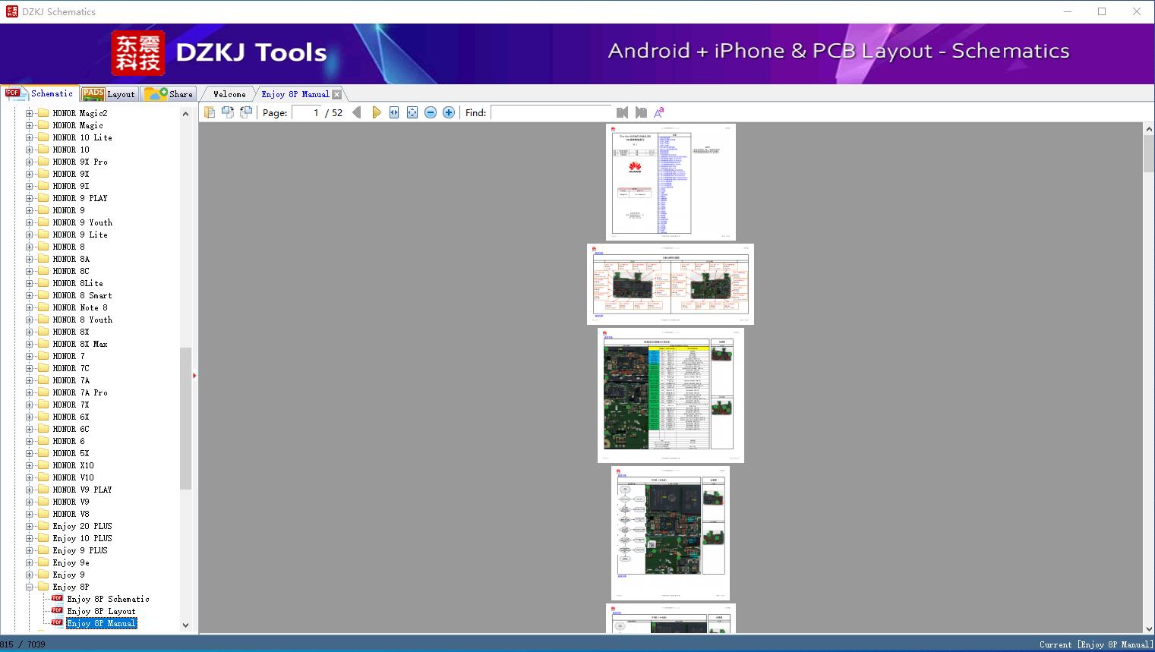This screenshot has width=1155, height=652.
Task: Select the HONOR 9 Youth folder
Action: (82, 222)
